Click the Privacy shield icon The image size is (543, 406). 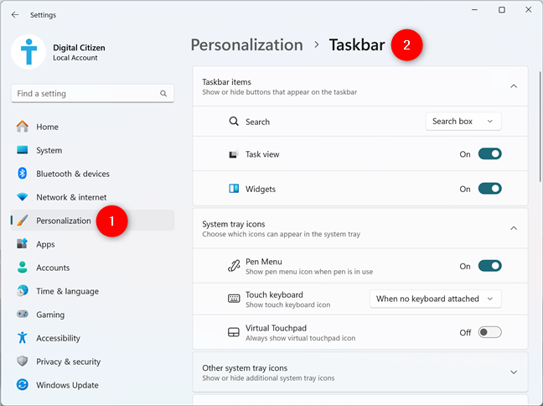click(22, 362)
